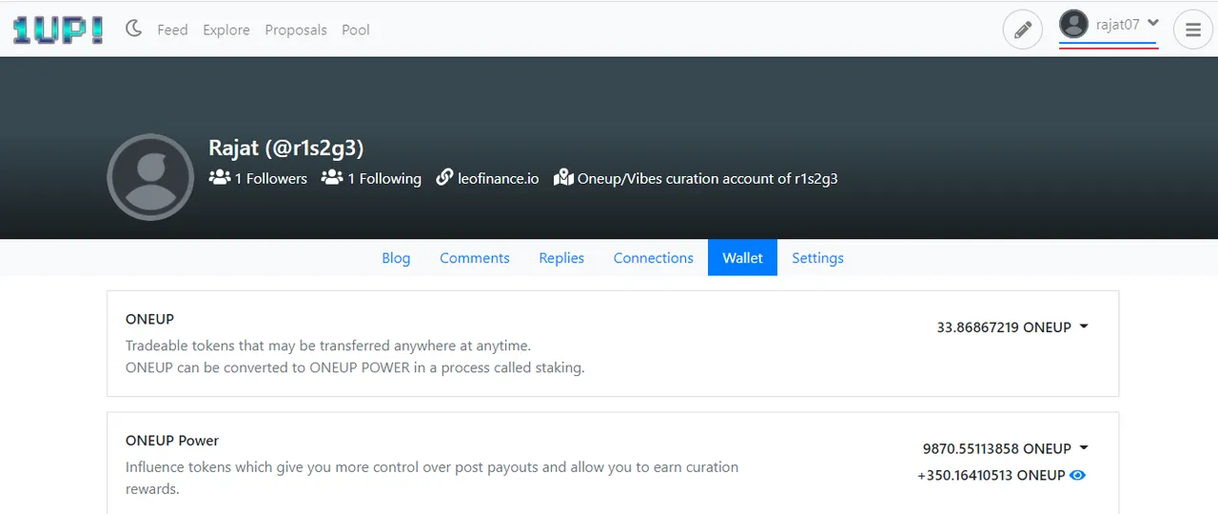
Task: Click the pencil write-post icon
Action: click(x=1023, y=30)
